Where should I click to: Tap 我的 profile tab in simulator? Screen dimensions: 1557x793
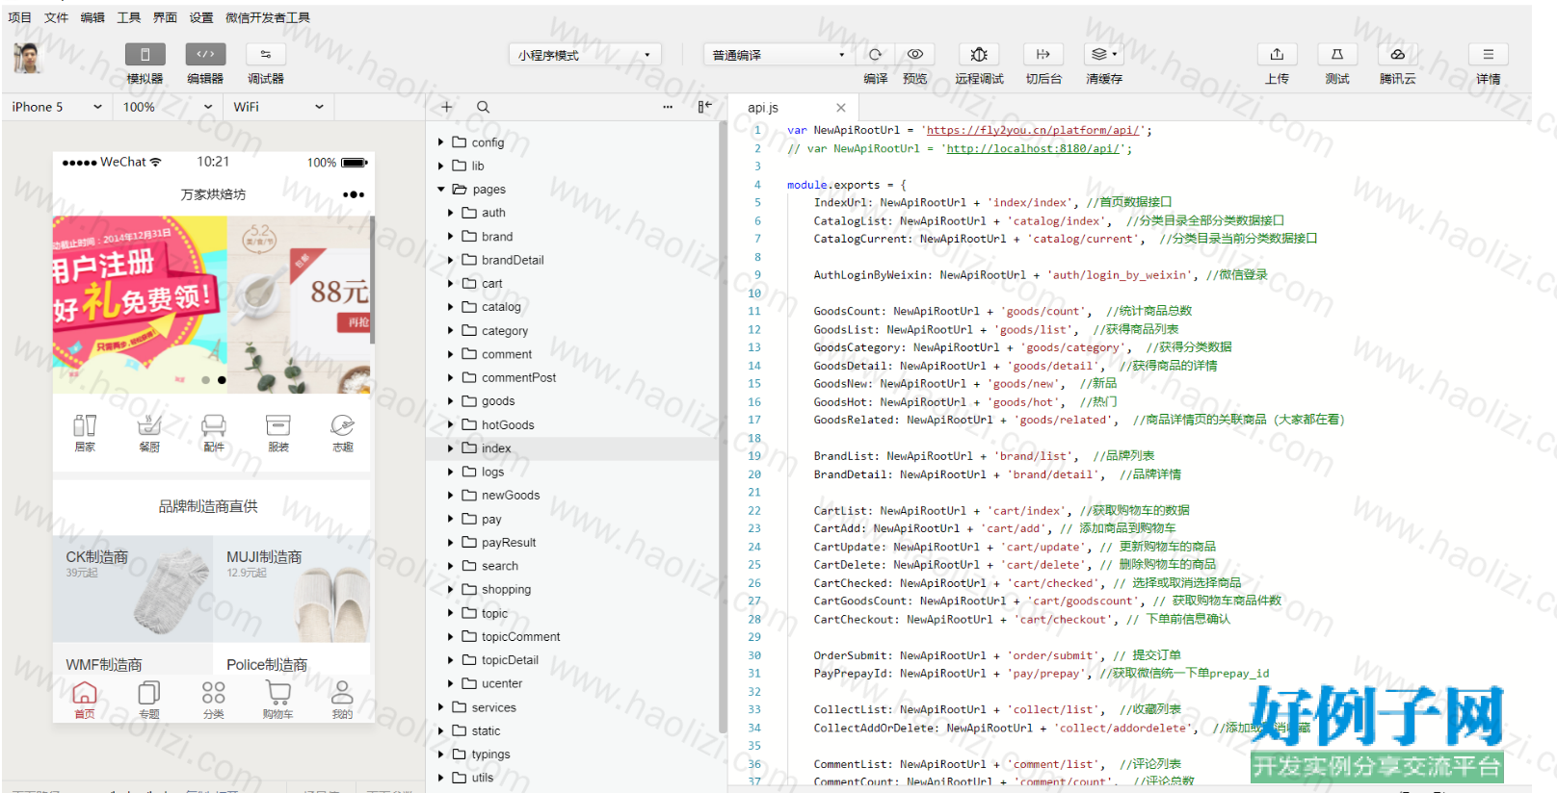(x=342, y=700)
